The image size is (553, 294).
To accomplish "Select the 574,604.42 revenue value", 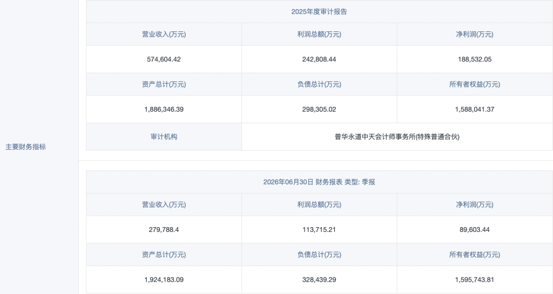I will [x=164, y=59].
